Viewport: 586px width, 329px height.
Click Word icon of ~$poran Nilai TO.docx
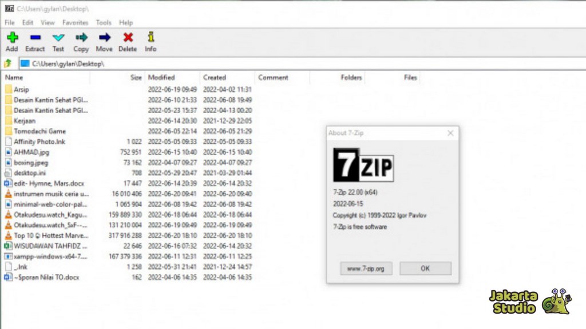point(8,278)
